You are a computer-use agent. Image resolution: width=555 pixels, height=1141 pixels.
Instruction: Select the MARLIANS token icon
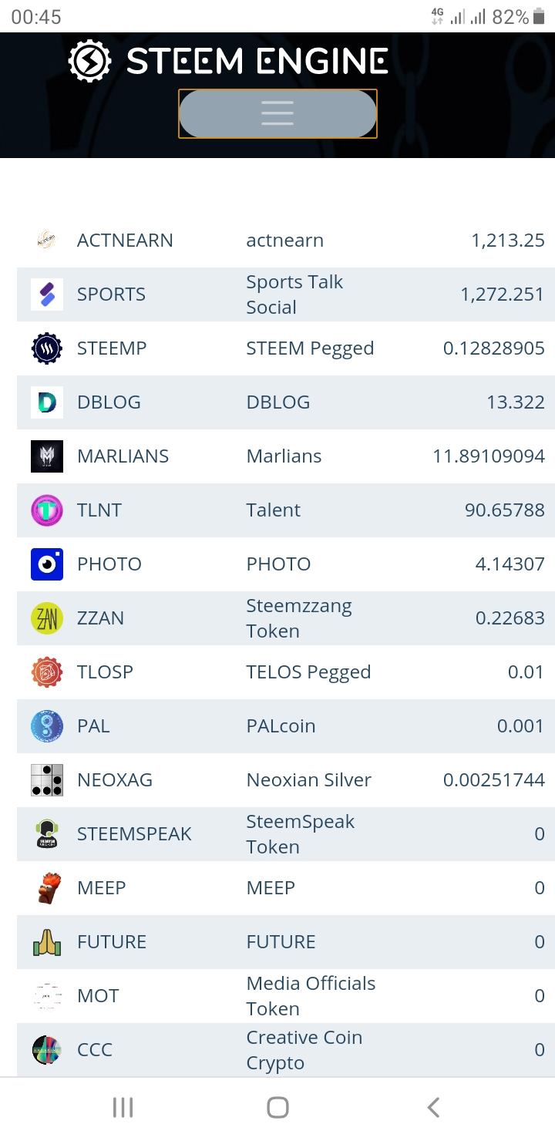47,456
